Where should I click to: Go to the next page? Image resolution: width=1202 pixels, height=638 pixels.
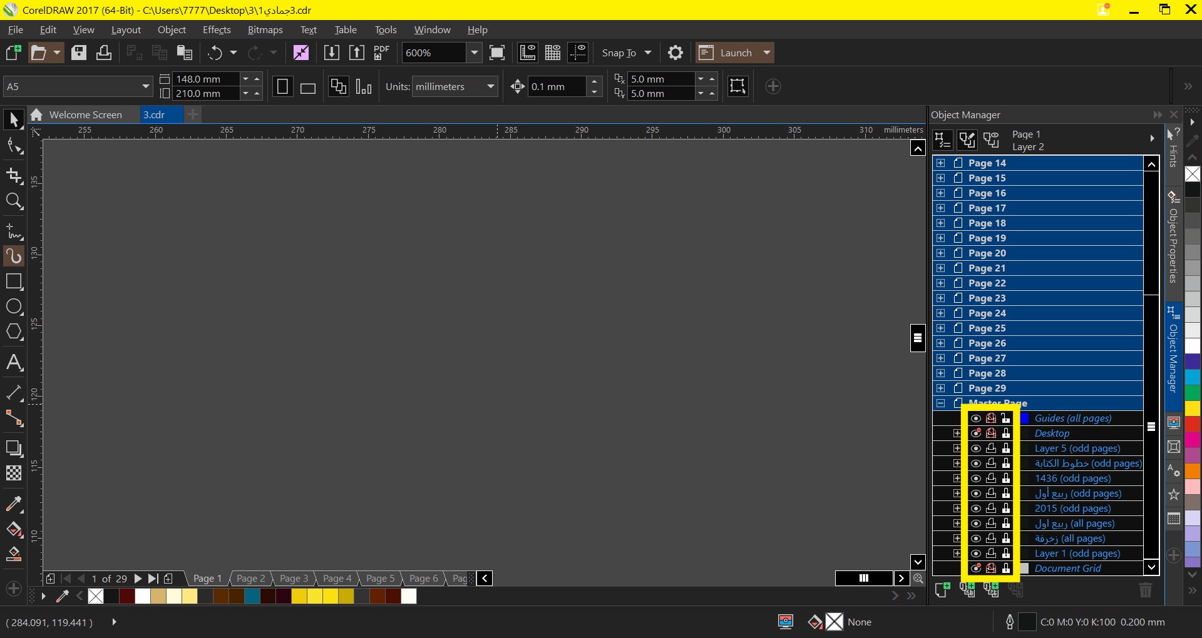coord(138,579)
